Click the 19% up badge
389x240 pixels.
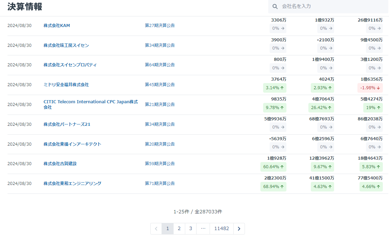pos(373,107)
